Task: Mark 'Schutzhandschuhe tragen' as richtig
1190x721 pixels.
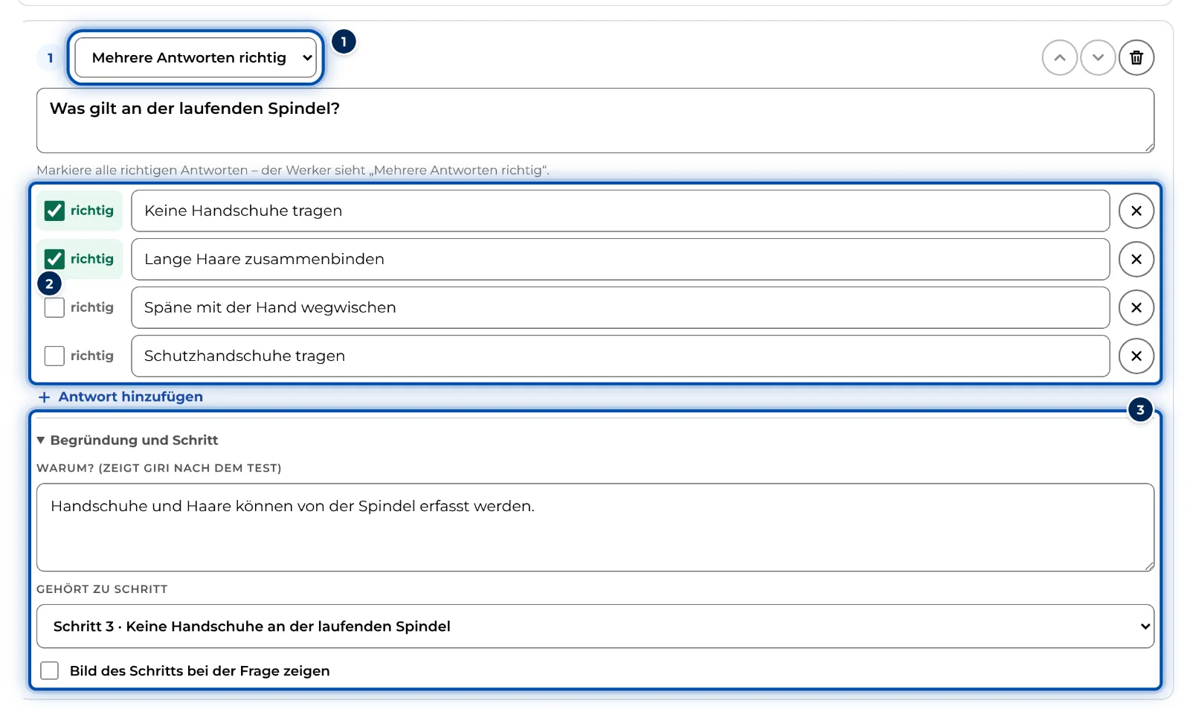Action: tap(54, 356)
